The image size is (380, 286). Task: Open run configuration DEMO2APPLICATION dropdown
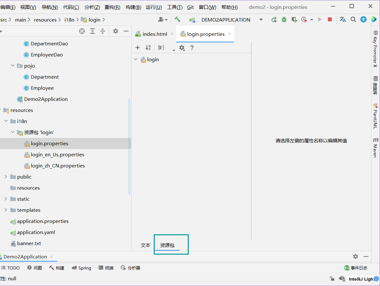(x=261, y=20)
